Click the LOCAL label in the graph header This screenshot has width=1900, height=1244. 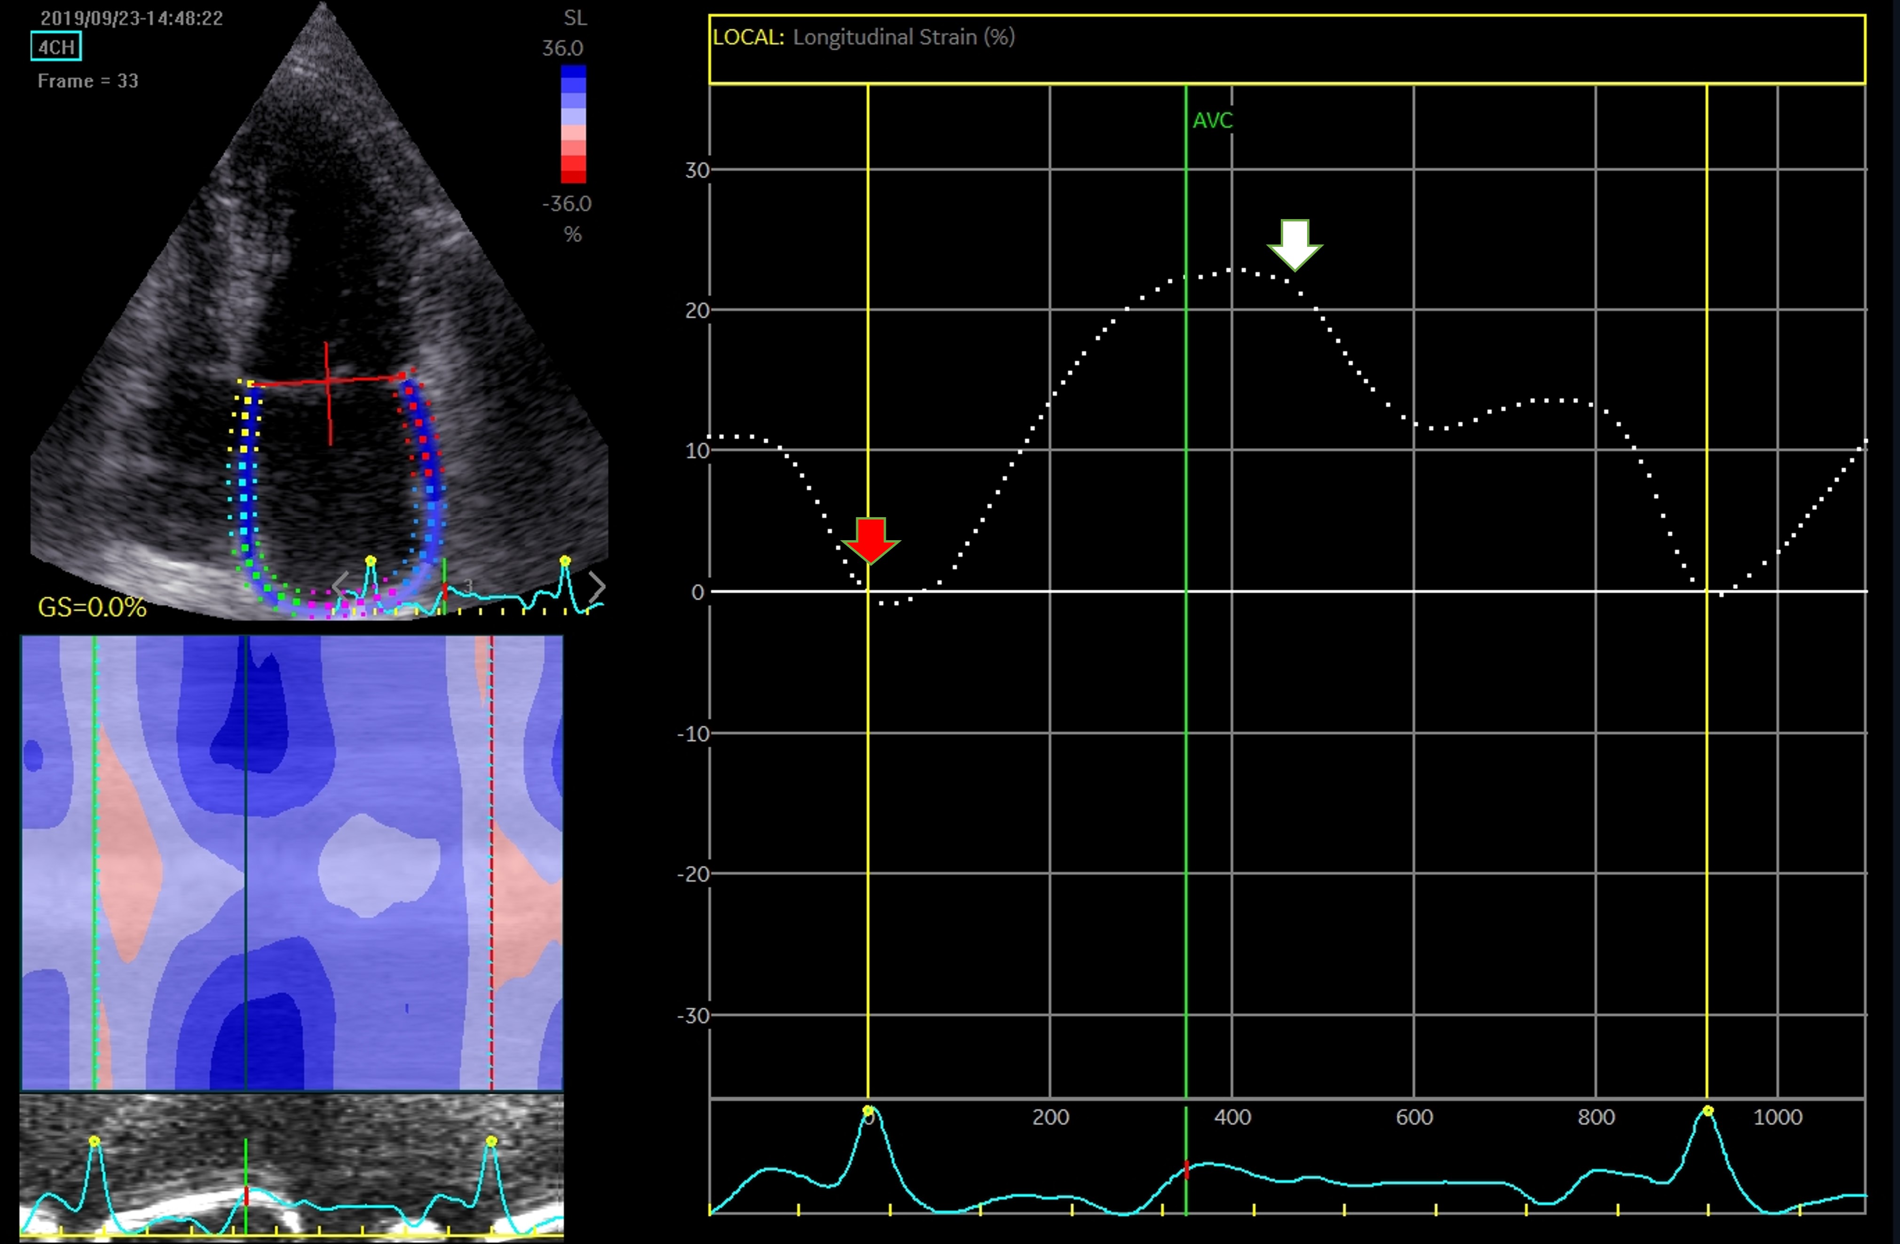coord(748,38)
